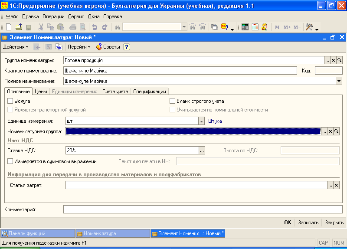The width and height of the screenshot is (347, 249).
Task: Click the Print toolbar icon
Action: click(x=73, y=27)
